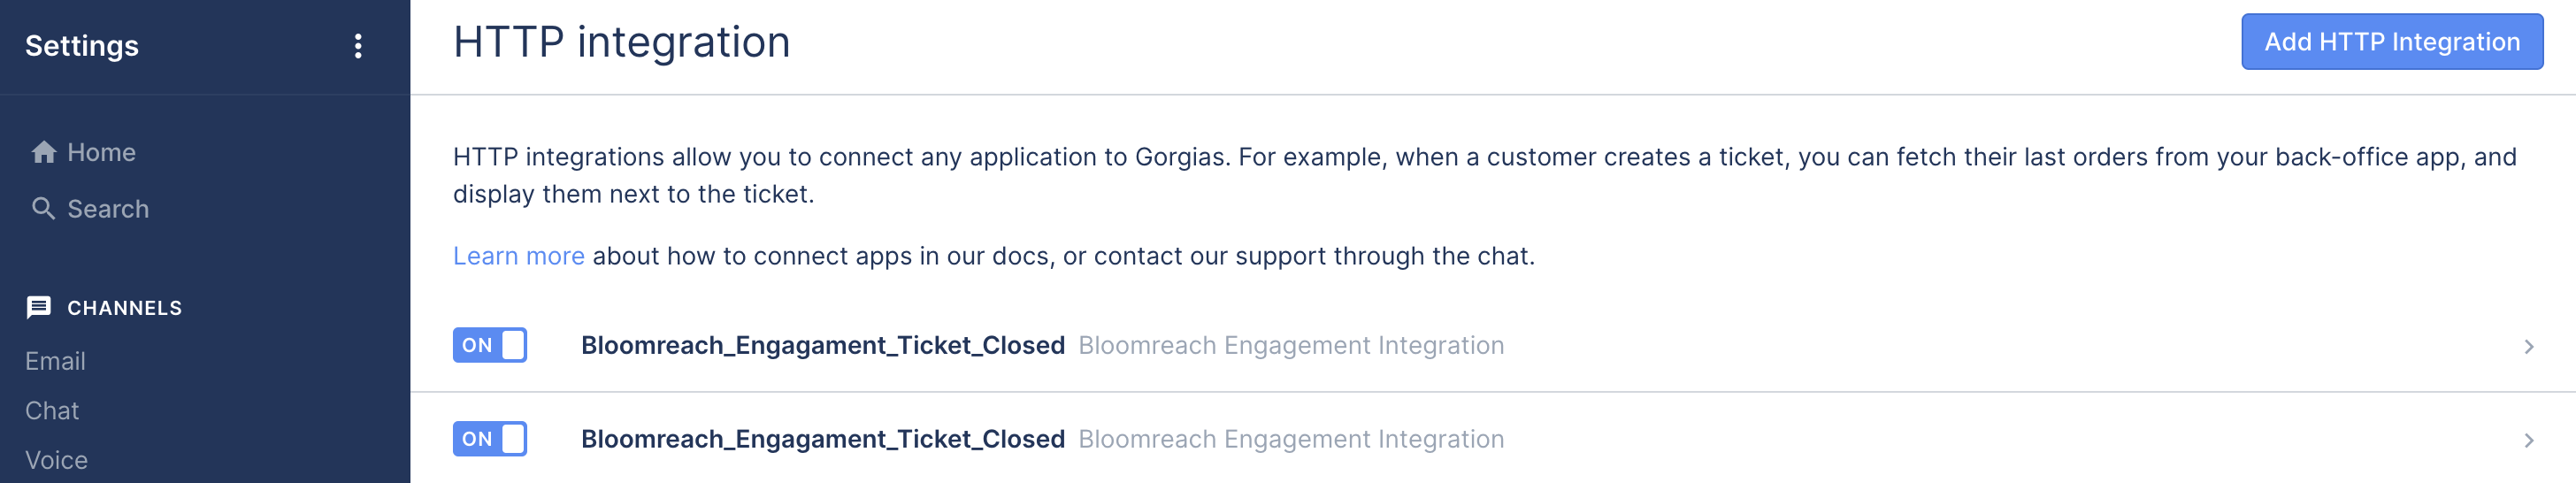Click the HTTP integration page heading

621,42
